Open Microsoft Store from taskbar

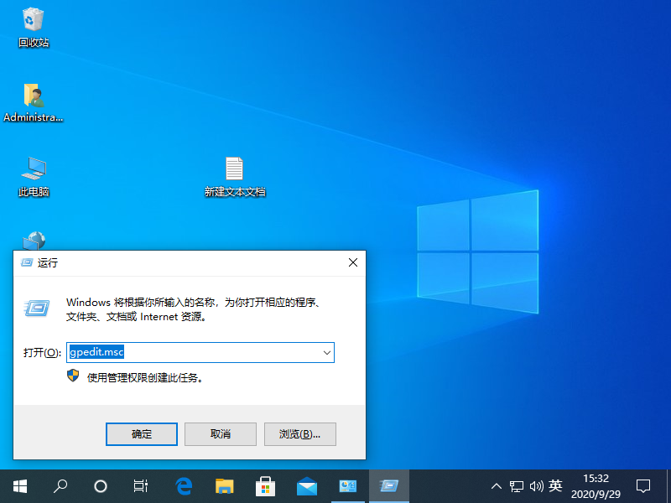point(265,486)
